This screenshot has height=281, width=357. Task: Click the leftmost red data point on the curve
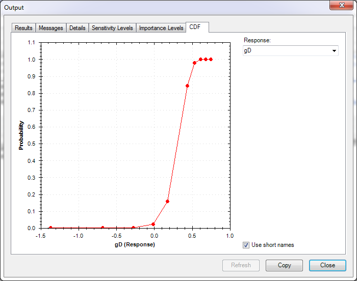coord(50,228)
